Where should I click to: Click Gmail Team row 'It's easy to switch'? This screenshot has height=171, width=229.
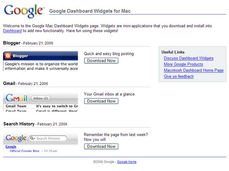tap(41, 106)
